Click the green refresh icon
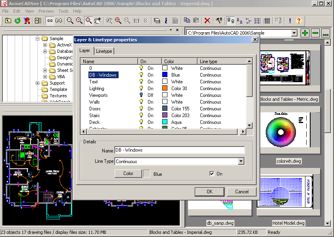 [17, 21]
